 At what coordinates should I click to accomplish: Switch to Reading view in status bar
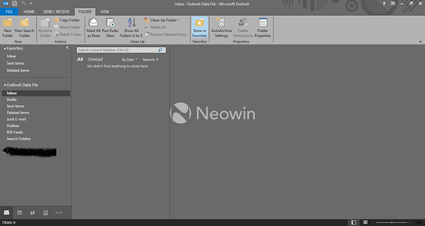(x=365, y=223)
